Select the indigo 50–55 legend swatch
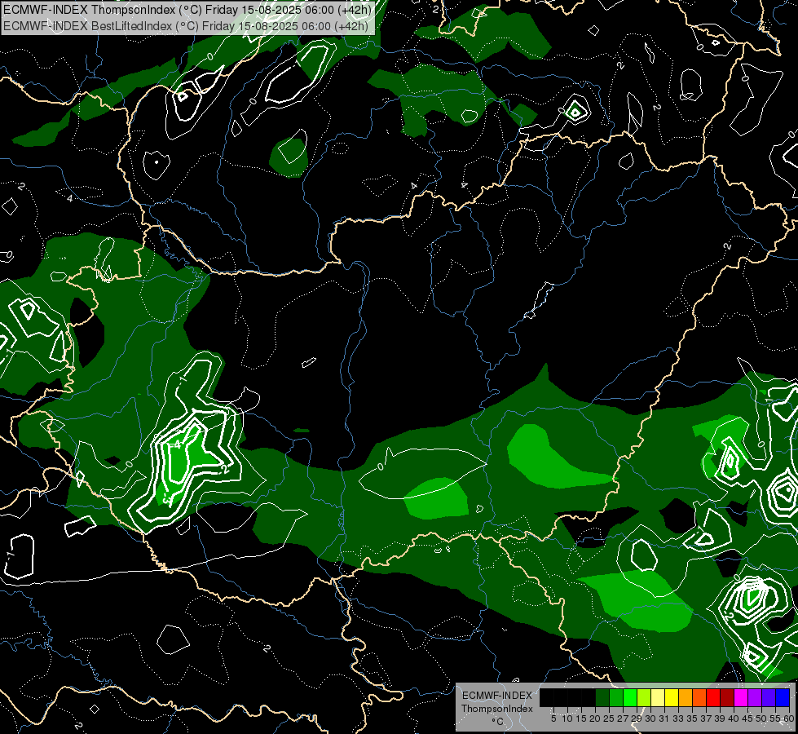798x734 pixels. (x=769, y=697)
